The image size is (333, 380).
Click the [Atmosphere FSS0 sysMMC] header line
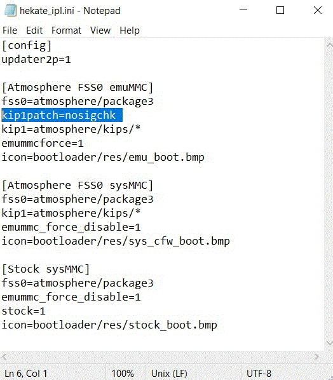tap(78, 186)
